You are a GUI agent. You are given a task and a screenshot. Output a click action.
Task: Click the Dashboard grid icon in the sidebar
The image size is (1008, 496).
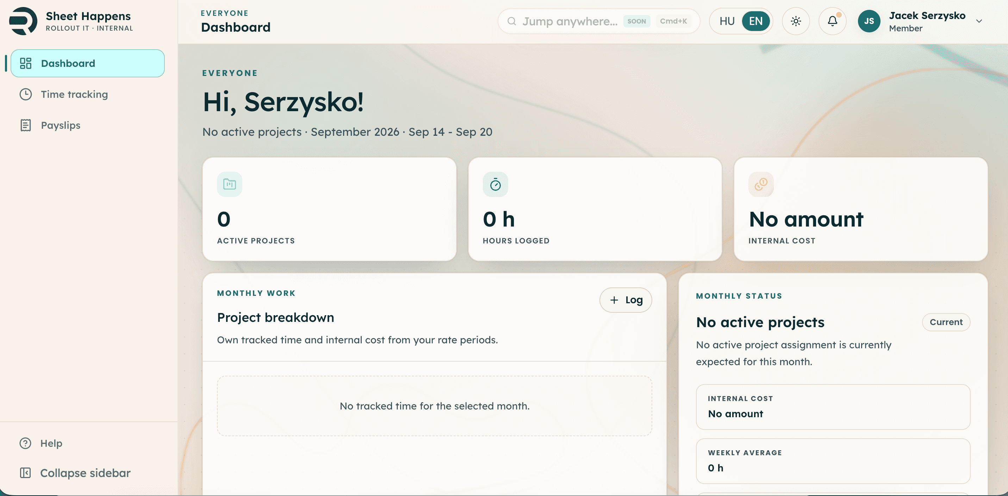tap(26, 63)
